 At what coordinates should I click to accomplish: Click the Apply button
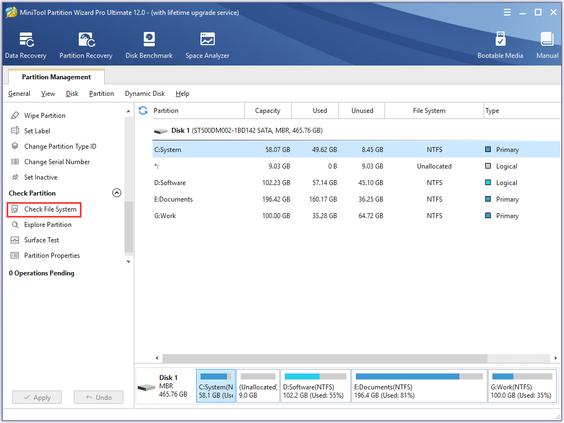tap(37, 398)
